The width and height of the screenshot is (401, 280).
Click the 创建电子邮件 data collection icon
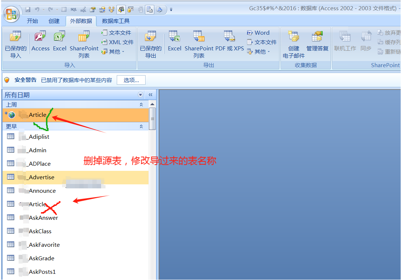coord(293,41)
